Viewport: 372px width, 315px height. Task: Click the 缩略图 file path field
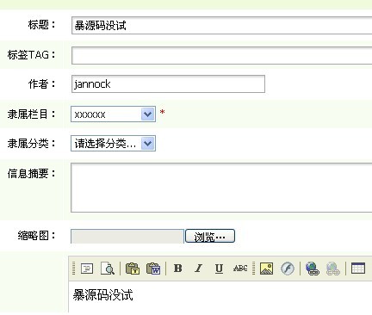pos(127,237)
